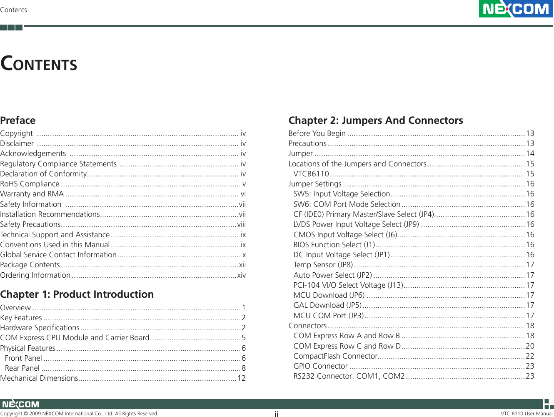Go to CMOS Input Voltage Select (J6)
This screenshot has height=417, width=554.
pyautogui.click(x=414, y=235)
